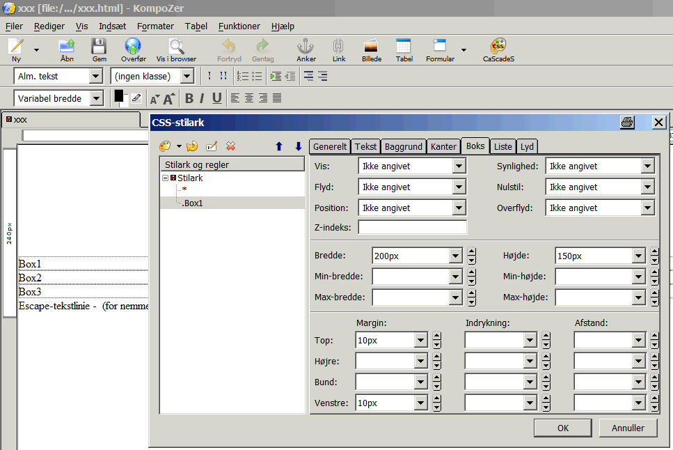Click the print icon in CSS-stilark title bar

(627, 123)
